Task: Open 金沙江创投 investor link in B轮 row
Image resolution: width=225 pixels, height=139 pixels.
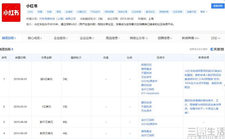Action: [x=148, y=120]
